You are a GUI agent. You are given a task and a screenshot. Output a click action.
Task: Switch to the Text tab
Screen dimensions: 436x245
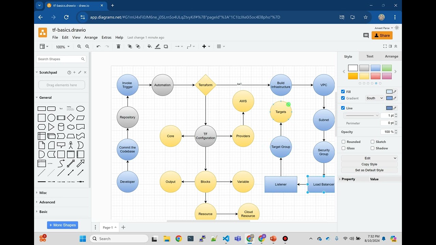pos(370,56)
